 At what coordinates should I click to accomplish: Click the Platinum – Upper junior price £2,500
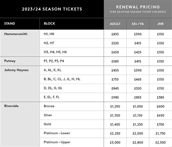click(161, 142)
